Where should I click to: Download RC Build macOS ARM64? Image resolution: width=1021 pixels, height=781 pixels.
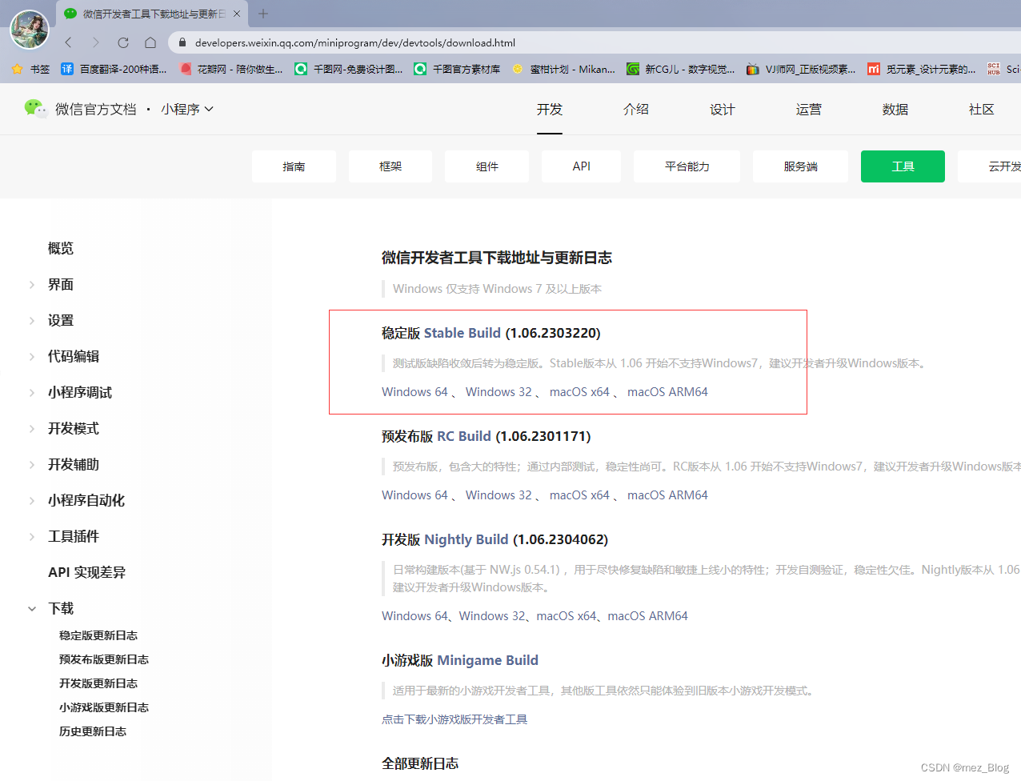tap(667, 495)
